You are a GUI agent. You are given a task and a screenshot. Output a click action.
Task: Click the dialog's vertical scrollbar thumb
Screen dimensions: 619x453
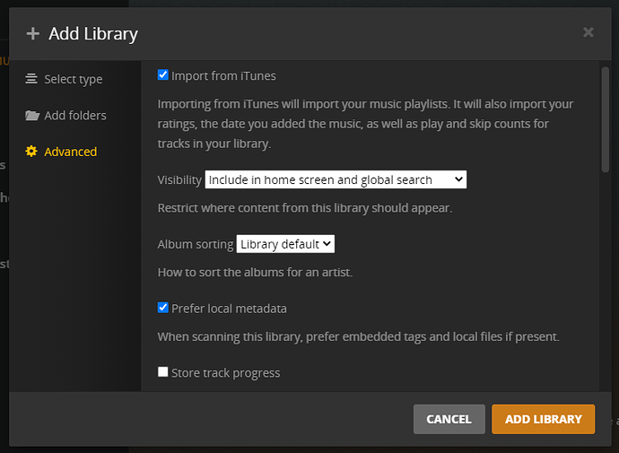(x=605, y=117)
